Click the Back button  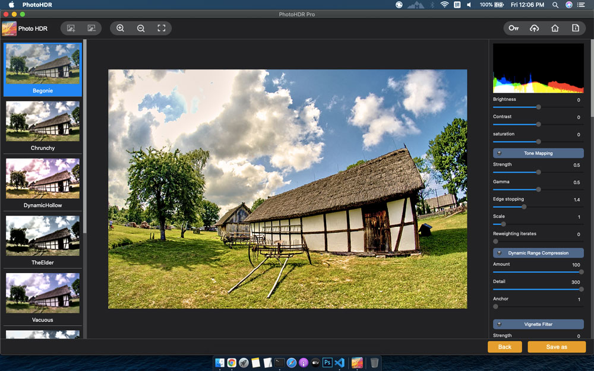504,347
